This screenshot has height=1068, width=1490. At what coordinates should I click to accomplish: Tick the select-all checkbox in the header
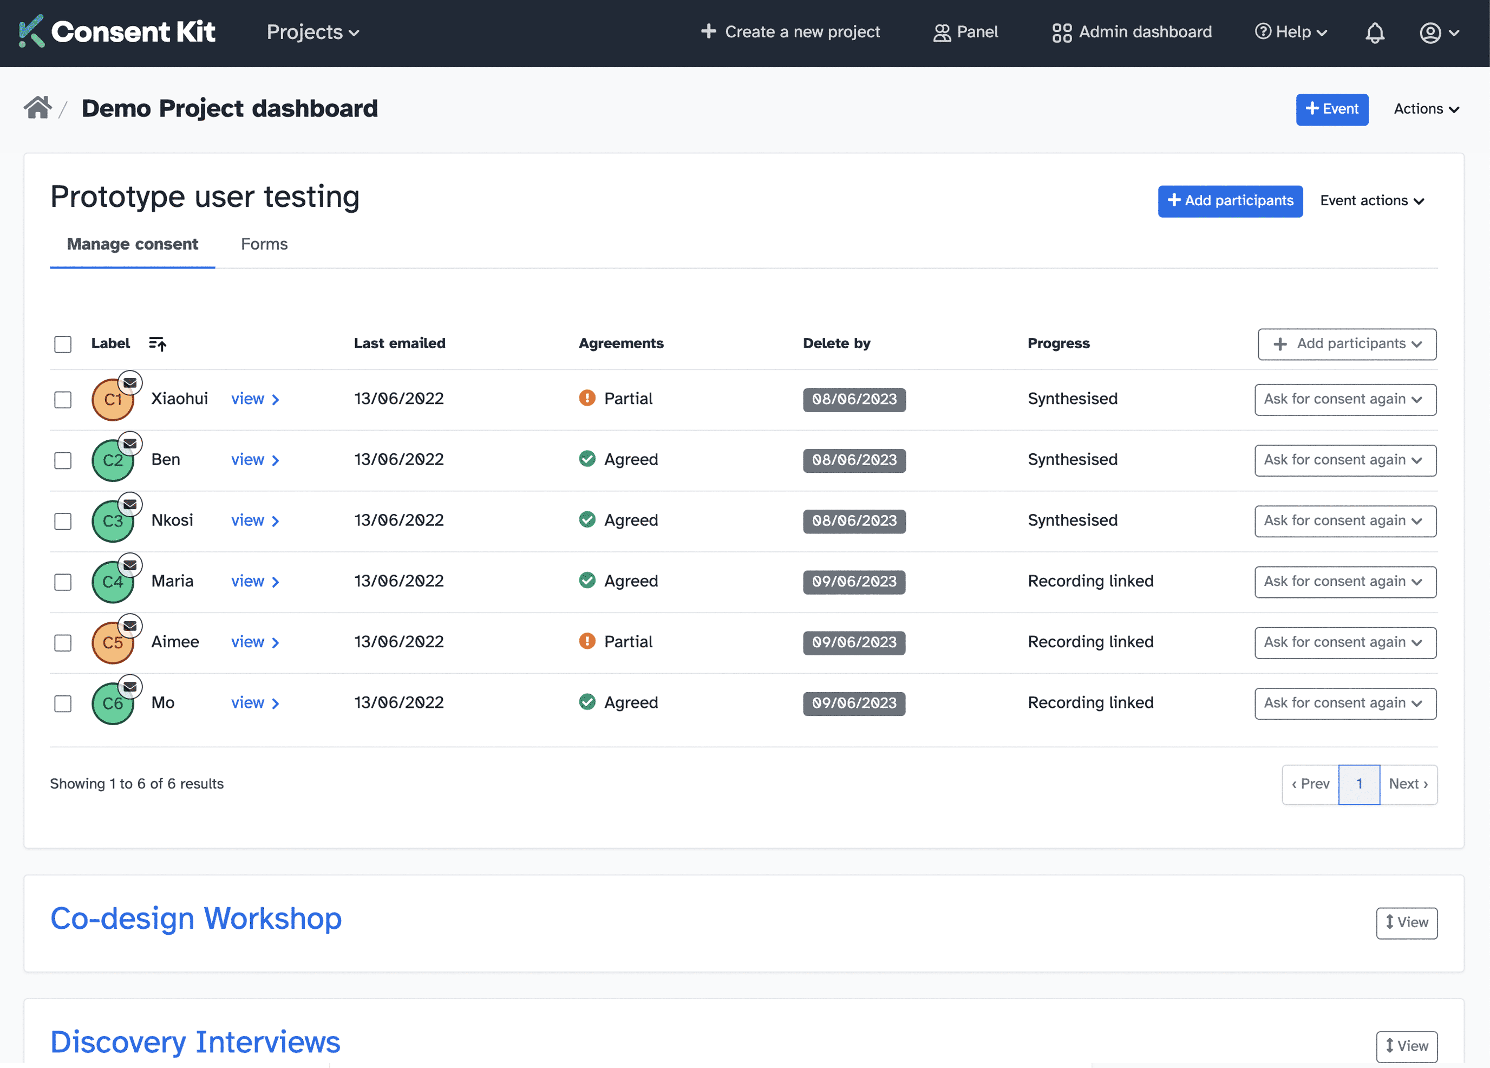tap(62, 344)
